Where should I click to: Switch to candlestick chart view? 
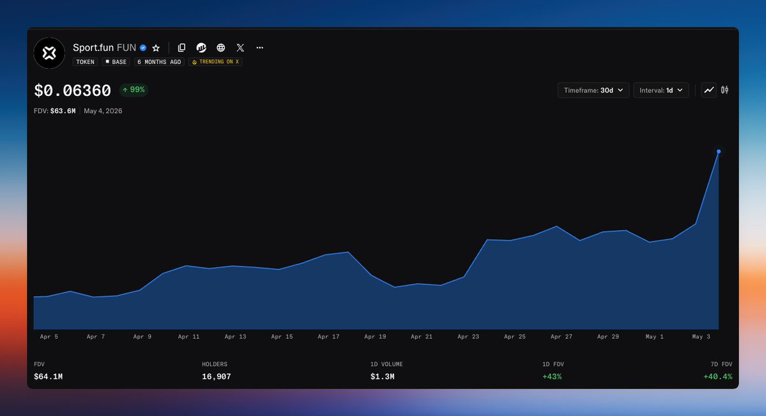(x=725, y=90)
